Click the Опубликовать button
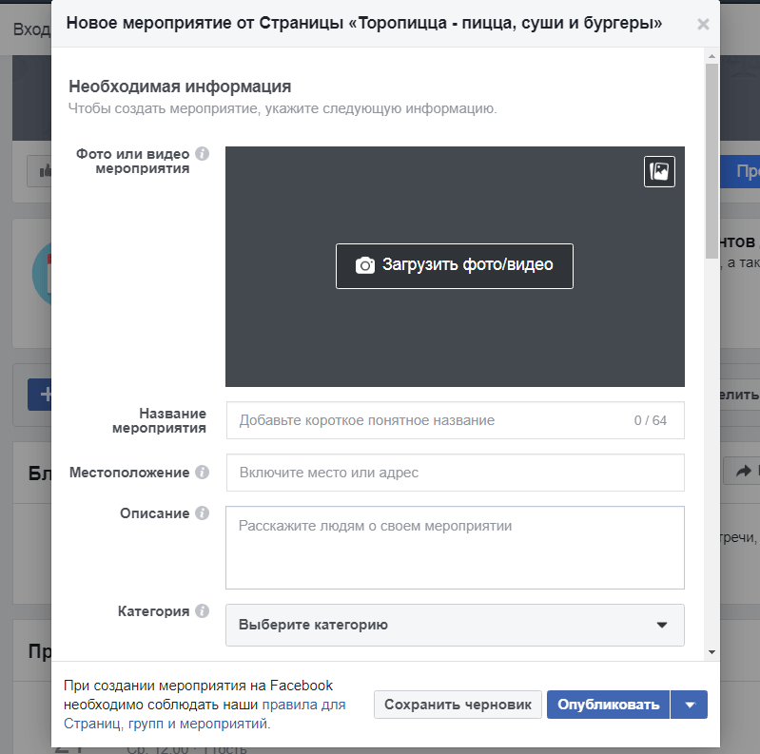This screenshot has height=754, width=760. 609,705
